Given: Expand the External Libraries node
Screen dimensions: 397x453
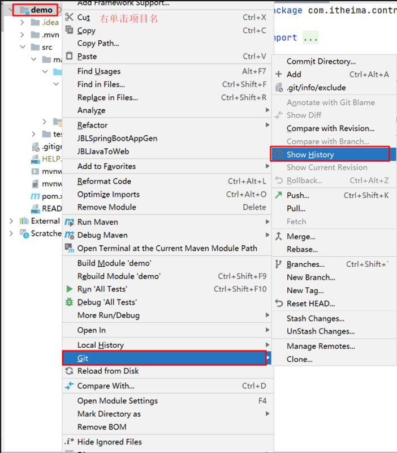Looking at the screenshot, I should tap(11, 221).
